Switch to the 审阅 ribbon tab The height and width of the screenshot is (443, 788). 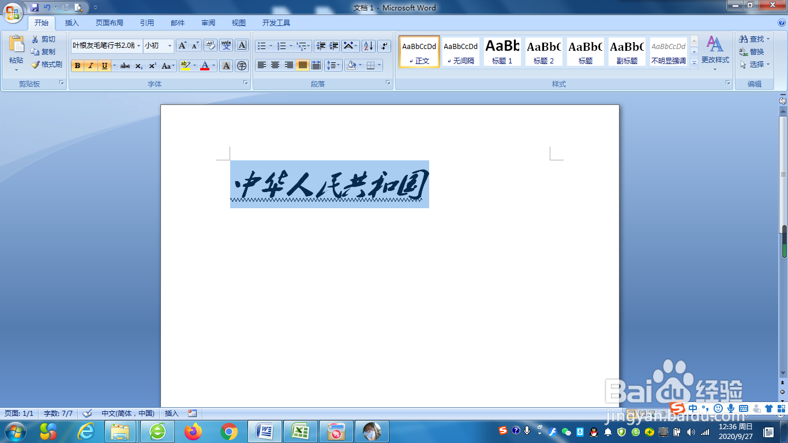click(x=208, y=22)
